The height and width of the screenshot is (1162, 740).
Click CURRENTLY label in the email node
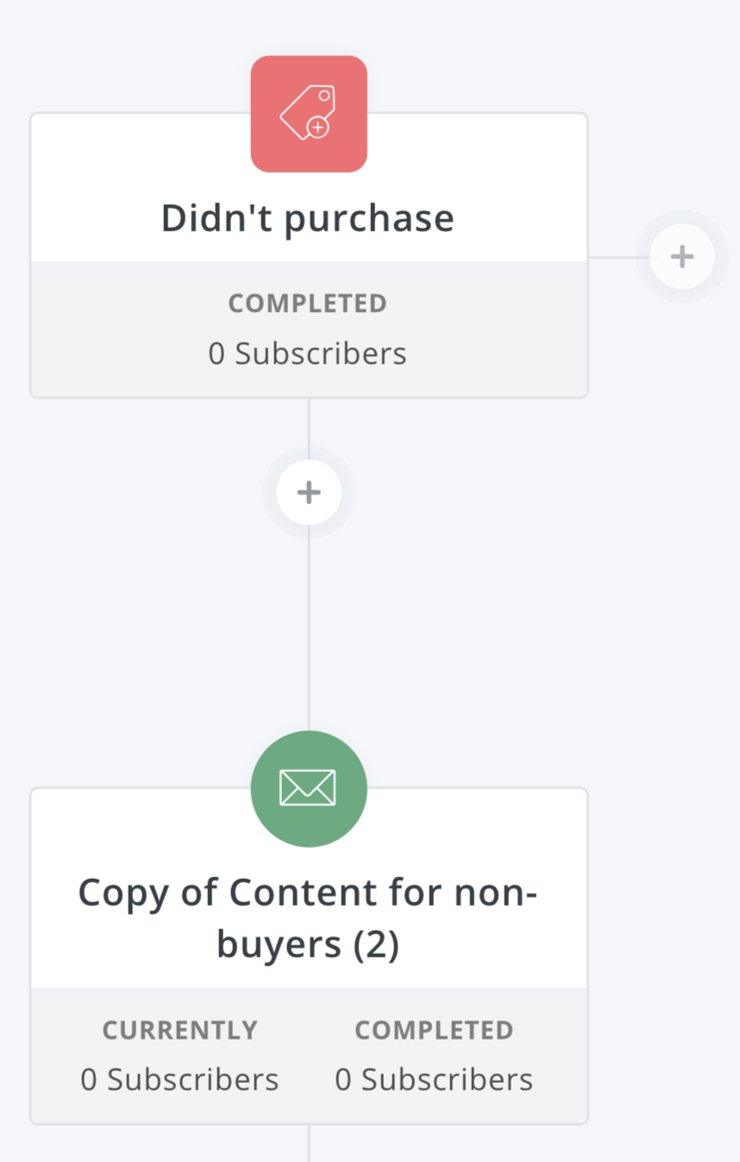179,1030
